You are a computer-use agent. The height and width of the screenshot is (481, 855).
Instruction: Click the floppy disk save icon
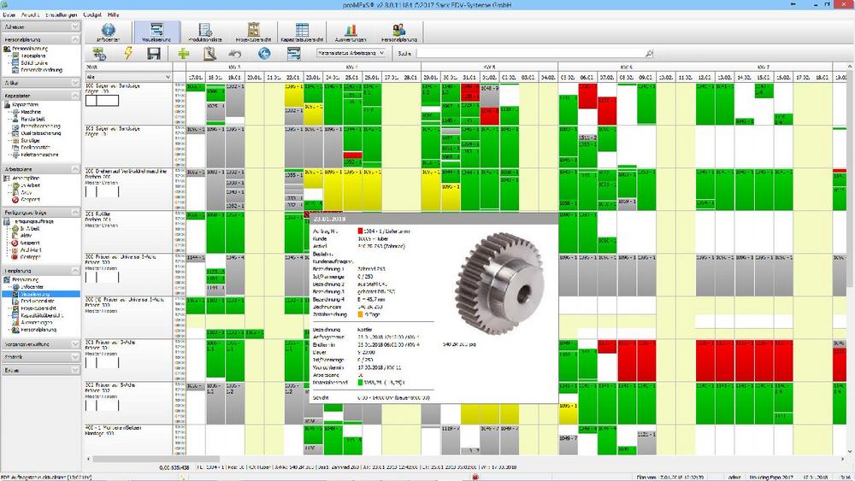point(154,53)
